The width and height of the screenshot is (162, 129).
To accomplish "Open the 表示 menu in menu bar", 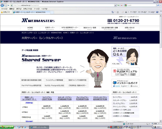I will pyautogui.click(x=19, y=9).
